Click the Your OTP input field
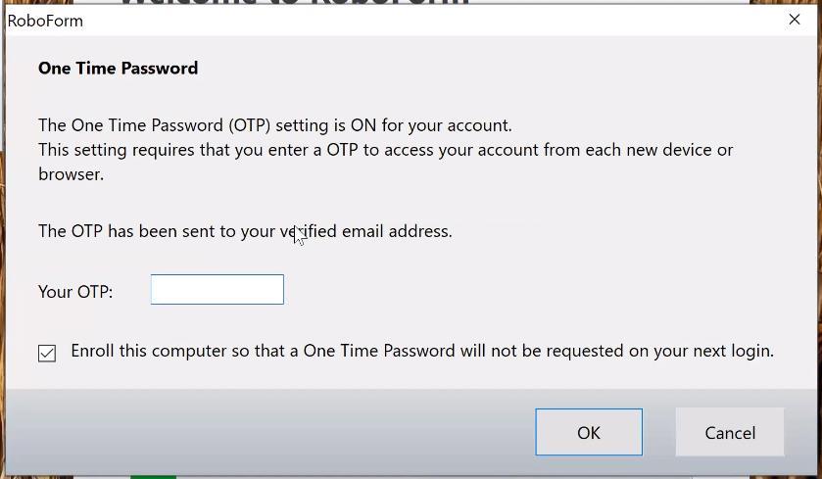Image resolution: width=822 pixels, height=479 pixels. pos(217,290)
